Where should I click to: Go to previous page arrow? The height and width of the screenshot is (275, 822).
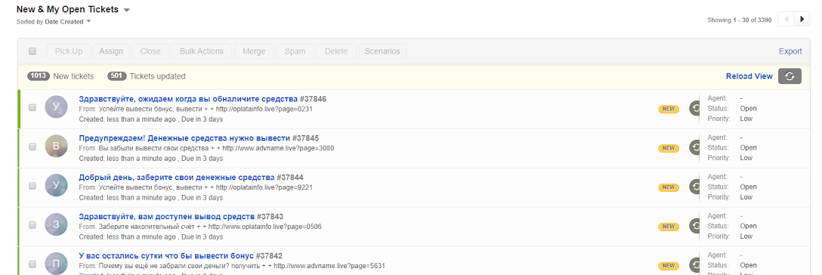click(786, 20)
